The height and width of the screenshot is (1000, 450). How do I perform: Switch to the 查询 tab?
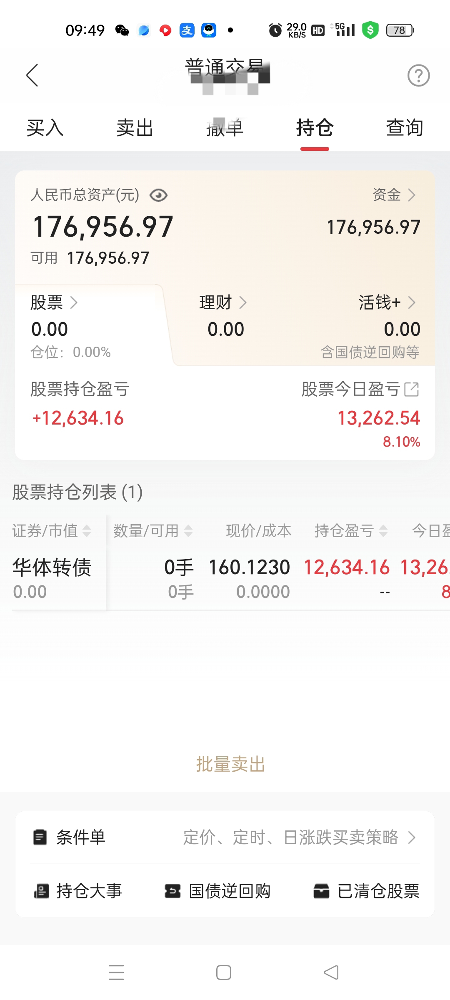click(x=405, y=127)
